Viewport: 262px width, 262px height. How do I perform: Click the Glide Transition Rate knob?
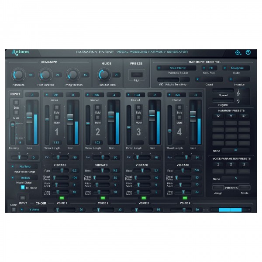click(x=104, y=75)
